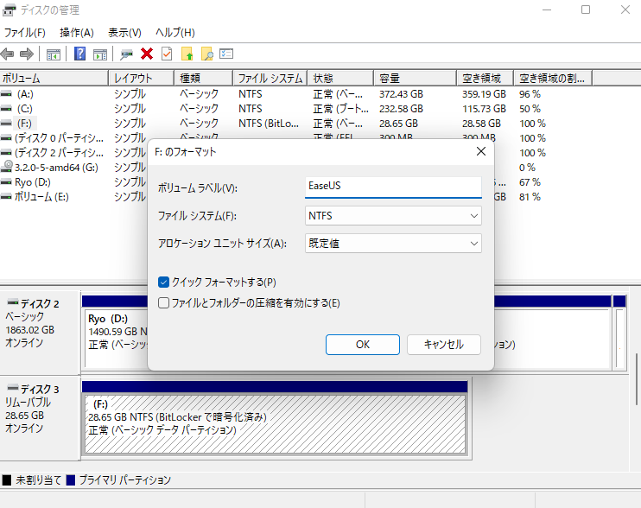Open the ファイル(F) menu
641x508 pixels.
click(24, 32)
